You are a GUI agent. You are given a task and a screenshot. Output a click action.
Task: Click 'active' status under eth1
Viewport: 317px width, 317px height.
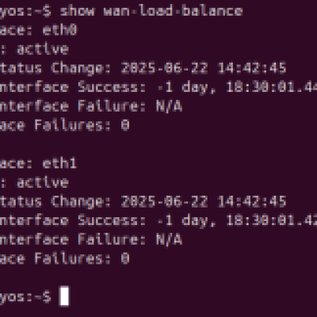click(x=43, y=182)
